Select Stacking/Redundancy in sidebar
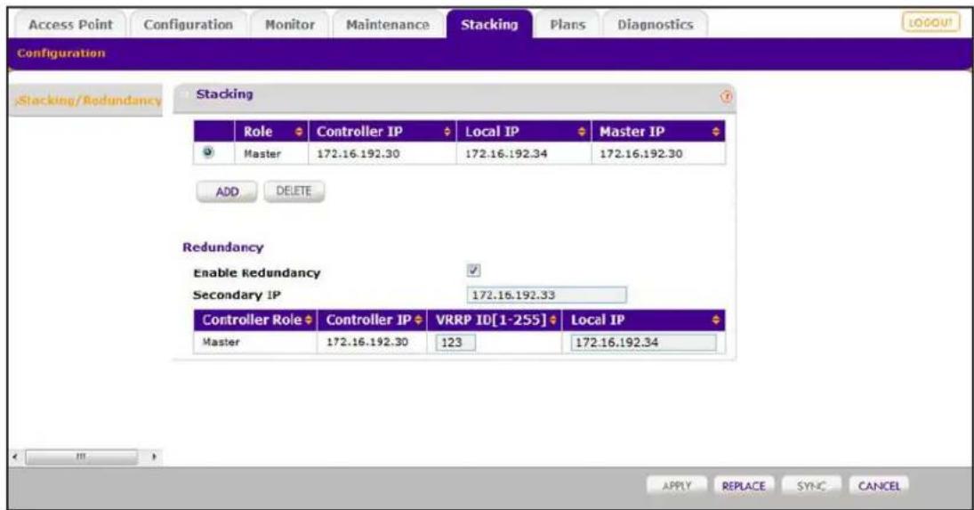 [x=87, y=101]
